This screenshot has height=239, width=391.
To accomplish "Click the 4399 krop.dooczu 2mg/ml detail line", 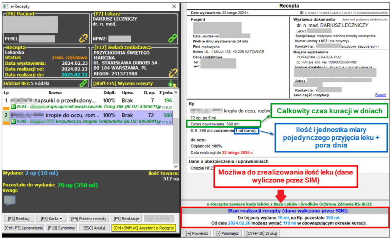I will pyautogui.click(x=87, y=122).
